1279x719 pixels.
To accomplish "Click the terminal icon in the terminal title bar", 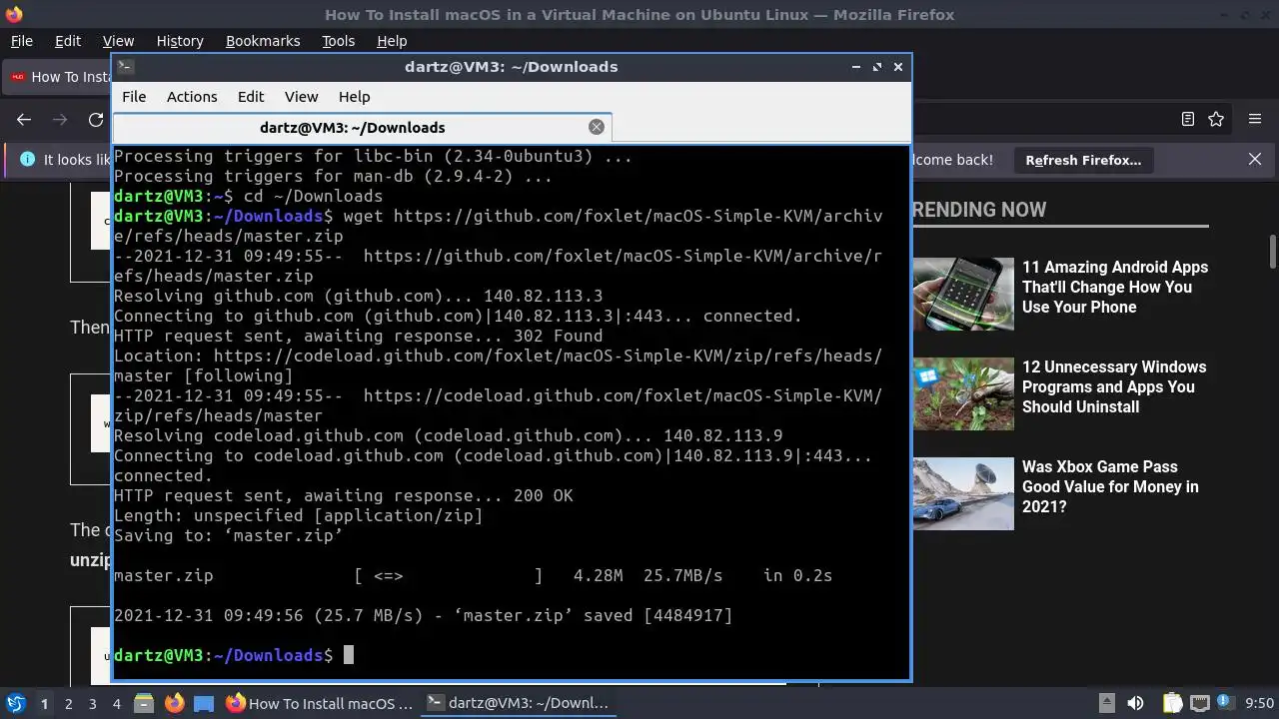I will pos(125,66).
